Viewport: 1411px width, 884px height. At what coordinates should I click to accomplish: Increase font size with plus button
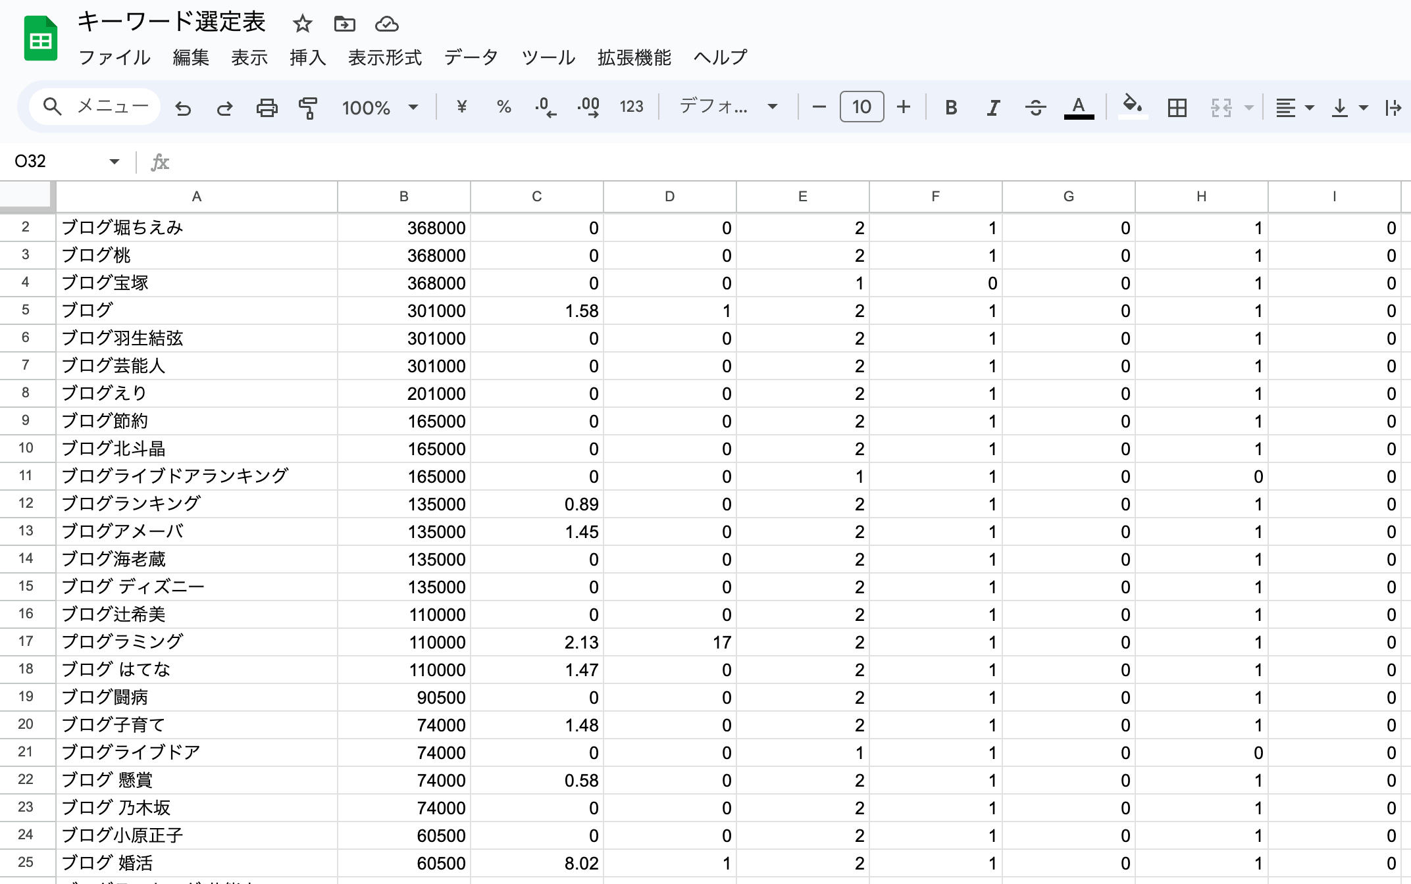[x=904, y=107]
